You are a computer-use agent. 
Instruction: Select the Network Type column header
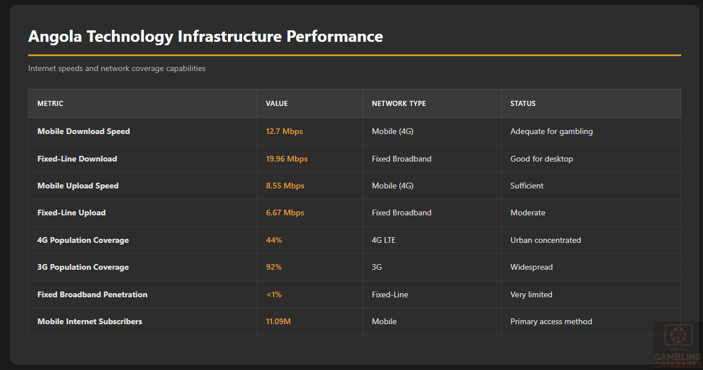point(399,104)
